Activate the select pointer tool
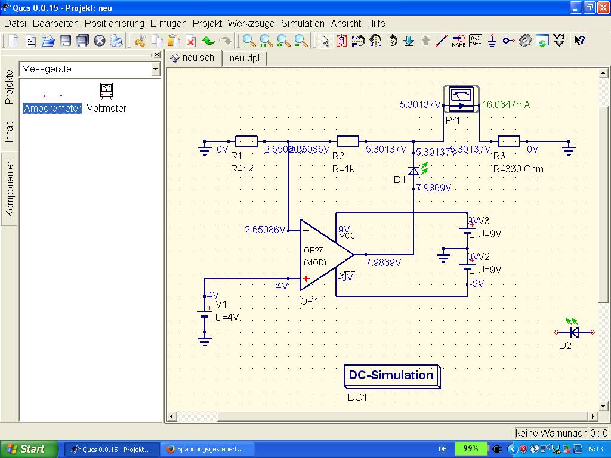This screenshot has height=458, width=611. [325, 41]
